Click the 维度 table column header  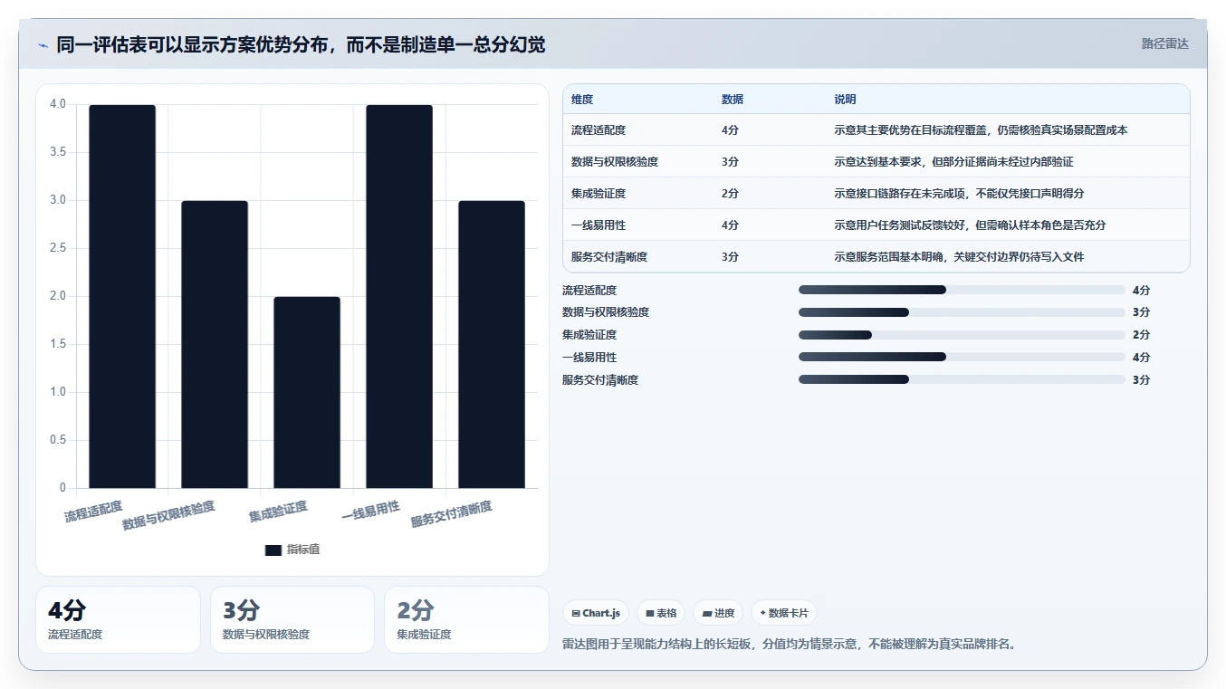582,100
